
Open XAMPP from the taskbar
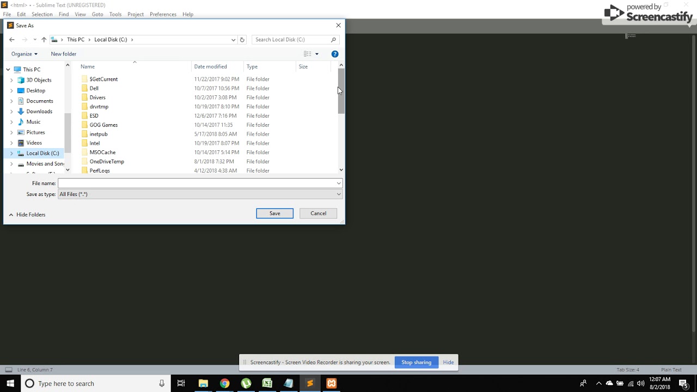(331, 383)
